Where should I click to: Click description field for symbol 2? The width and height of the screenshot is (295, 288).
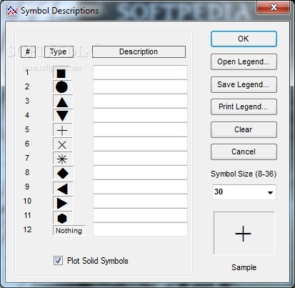(x=140, y=86)
